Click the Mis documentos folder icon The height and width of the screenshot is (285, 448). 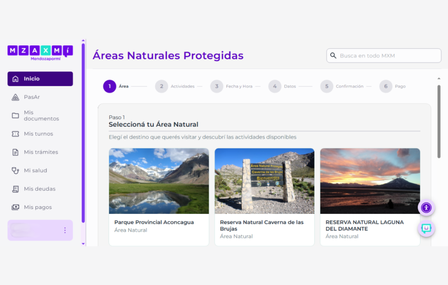(x=15, y=116)
